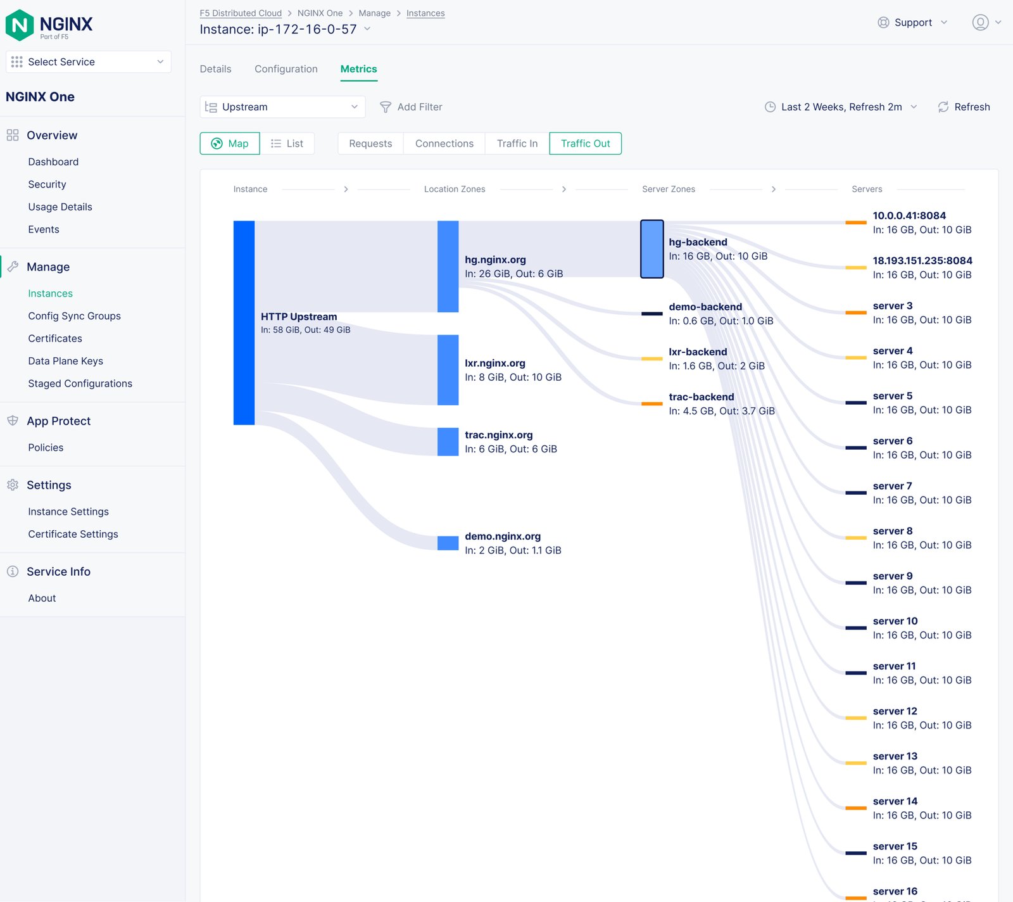The width and height of the screenshot is (1013, 902).
Task: Click the Service Info icon
Action: pyautogui.click(x=13, y=571)
